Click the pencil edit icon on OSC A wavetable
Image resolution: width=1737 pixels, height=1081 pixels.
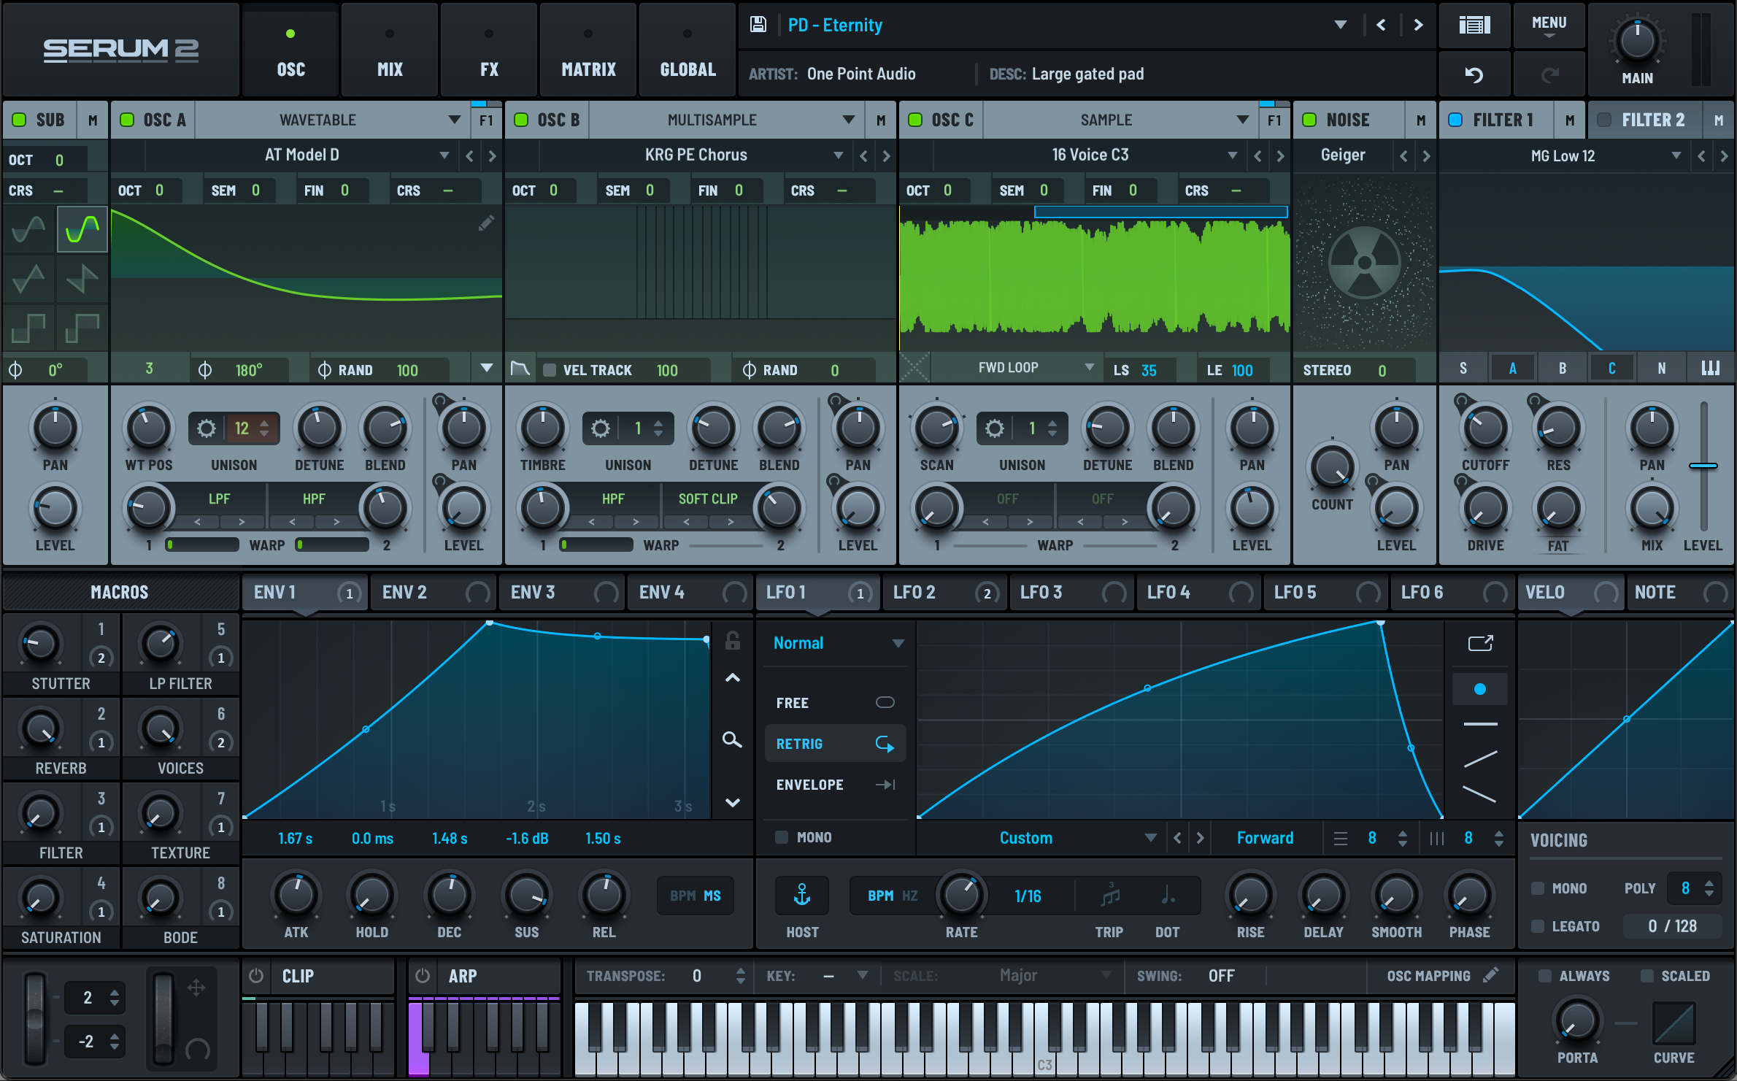click(x=486, y=223)
